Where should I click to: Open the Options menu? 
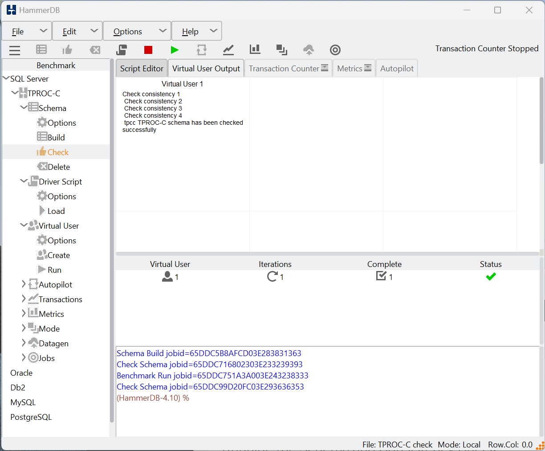click(x=137, y=31)
